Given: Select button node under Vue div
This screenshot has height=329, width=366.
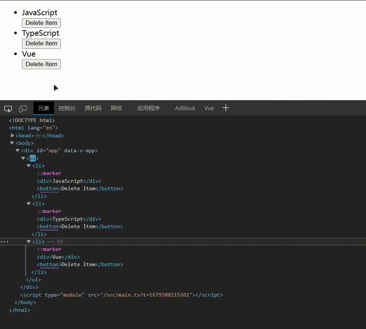Looking at the screenshot, I should [x=80, y=265].
